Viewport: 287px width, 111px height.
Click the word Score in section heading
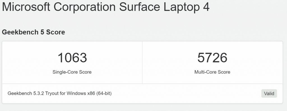click(x=55, y=32)
